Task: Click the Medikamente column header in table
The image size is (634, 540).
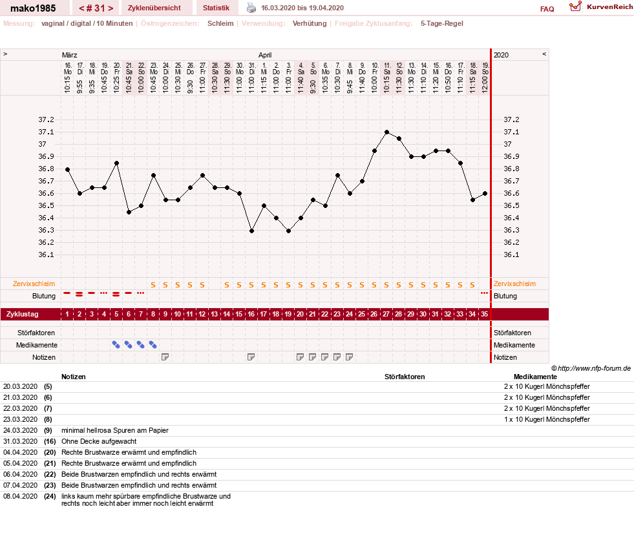Action: coord(535,377)
